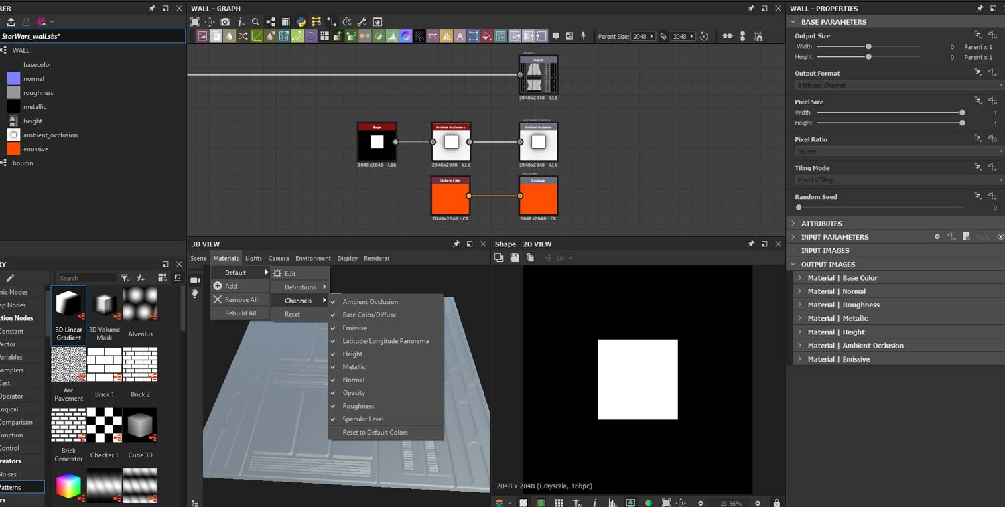Click the pin node icon in node toolbar
The image size is (1005, 507).
point(583,36)
